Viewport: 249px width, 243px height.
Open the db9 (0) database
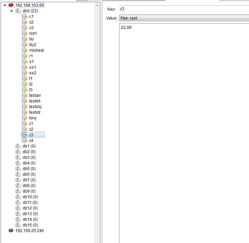(x=29, y=191)
